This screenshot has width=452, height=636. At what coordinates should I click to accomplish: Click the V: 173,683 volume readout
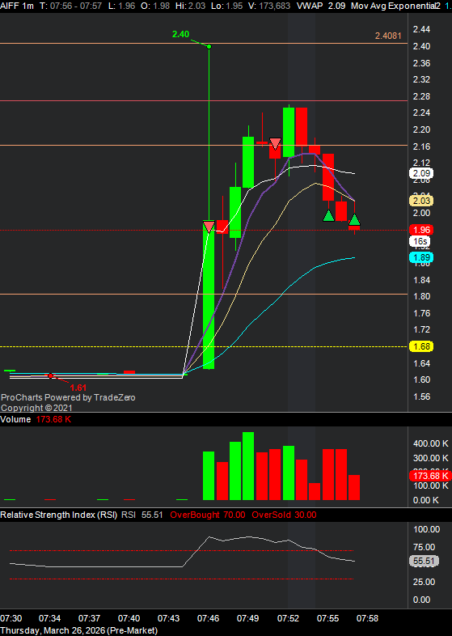(269, 6)
